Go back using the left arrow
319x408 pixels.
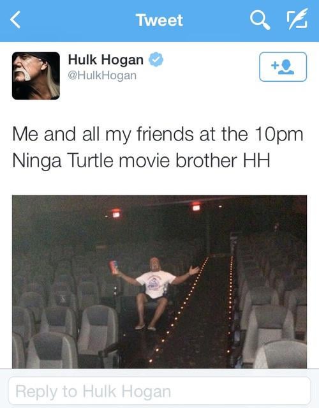[x=15, y=20]
